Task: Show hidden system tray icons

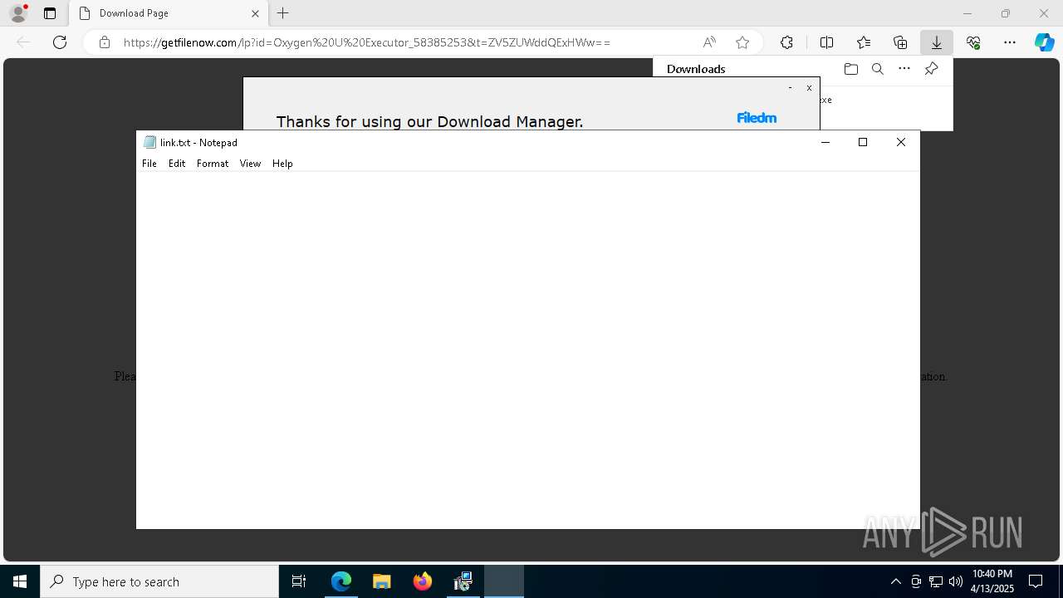Action: [x=895, y=581]
